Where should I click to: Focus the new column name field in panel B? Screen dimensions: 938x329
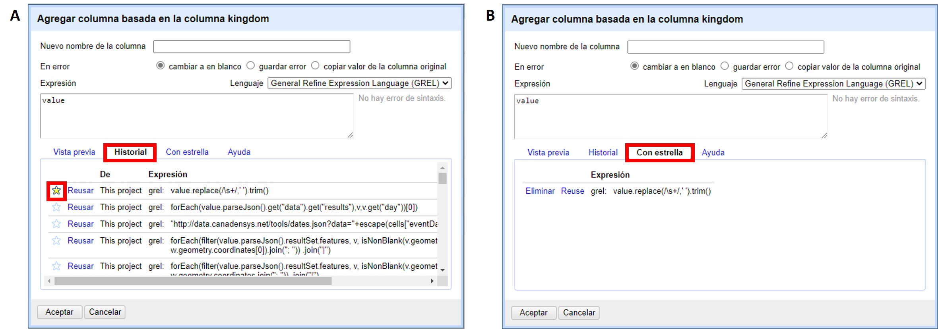coord(726,47)
